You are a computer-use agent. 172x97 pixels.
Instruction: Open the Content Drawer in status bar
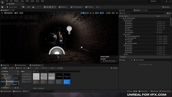pos(6,91)
